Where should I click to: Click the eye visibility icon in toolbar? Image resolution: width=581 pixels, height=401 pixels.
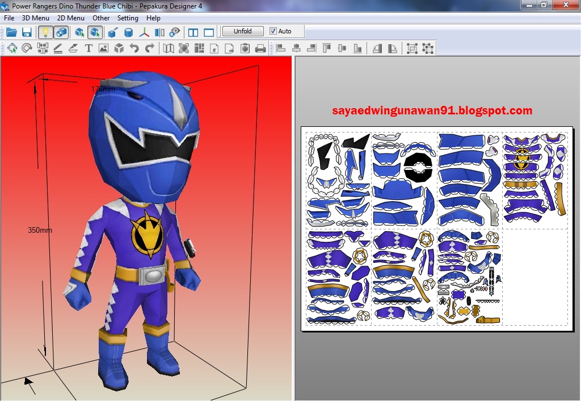(175, 32)
